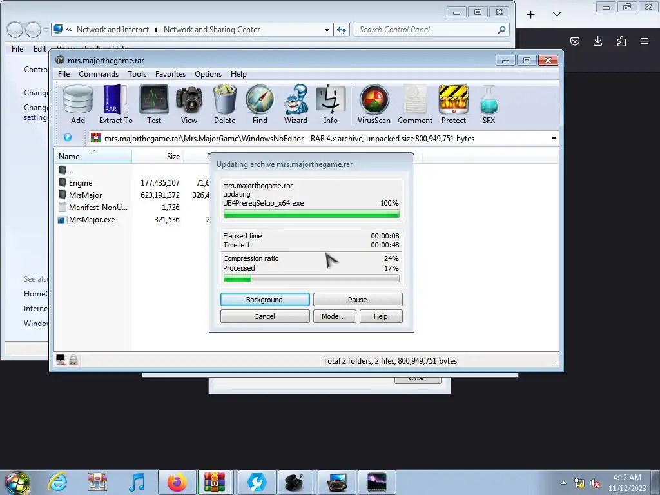Screen dimensions: 660x495
Task: Click Control Panel refresh button
Action: [x=342, y=30]
